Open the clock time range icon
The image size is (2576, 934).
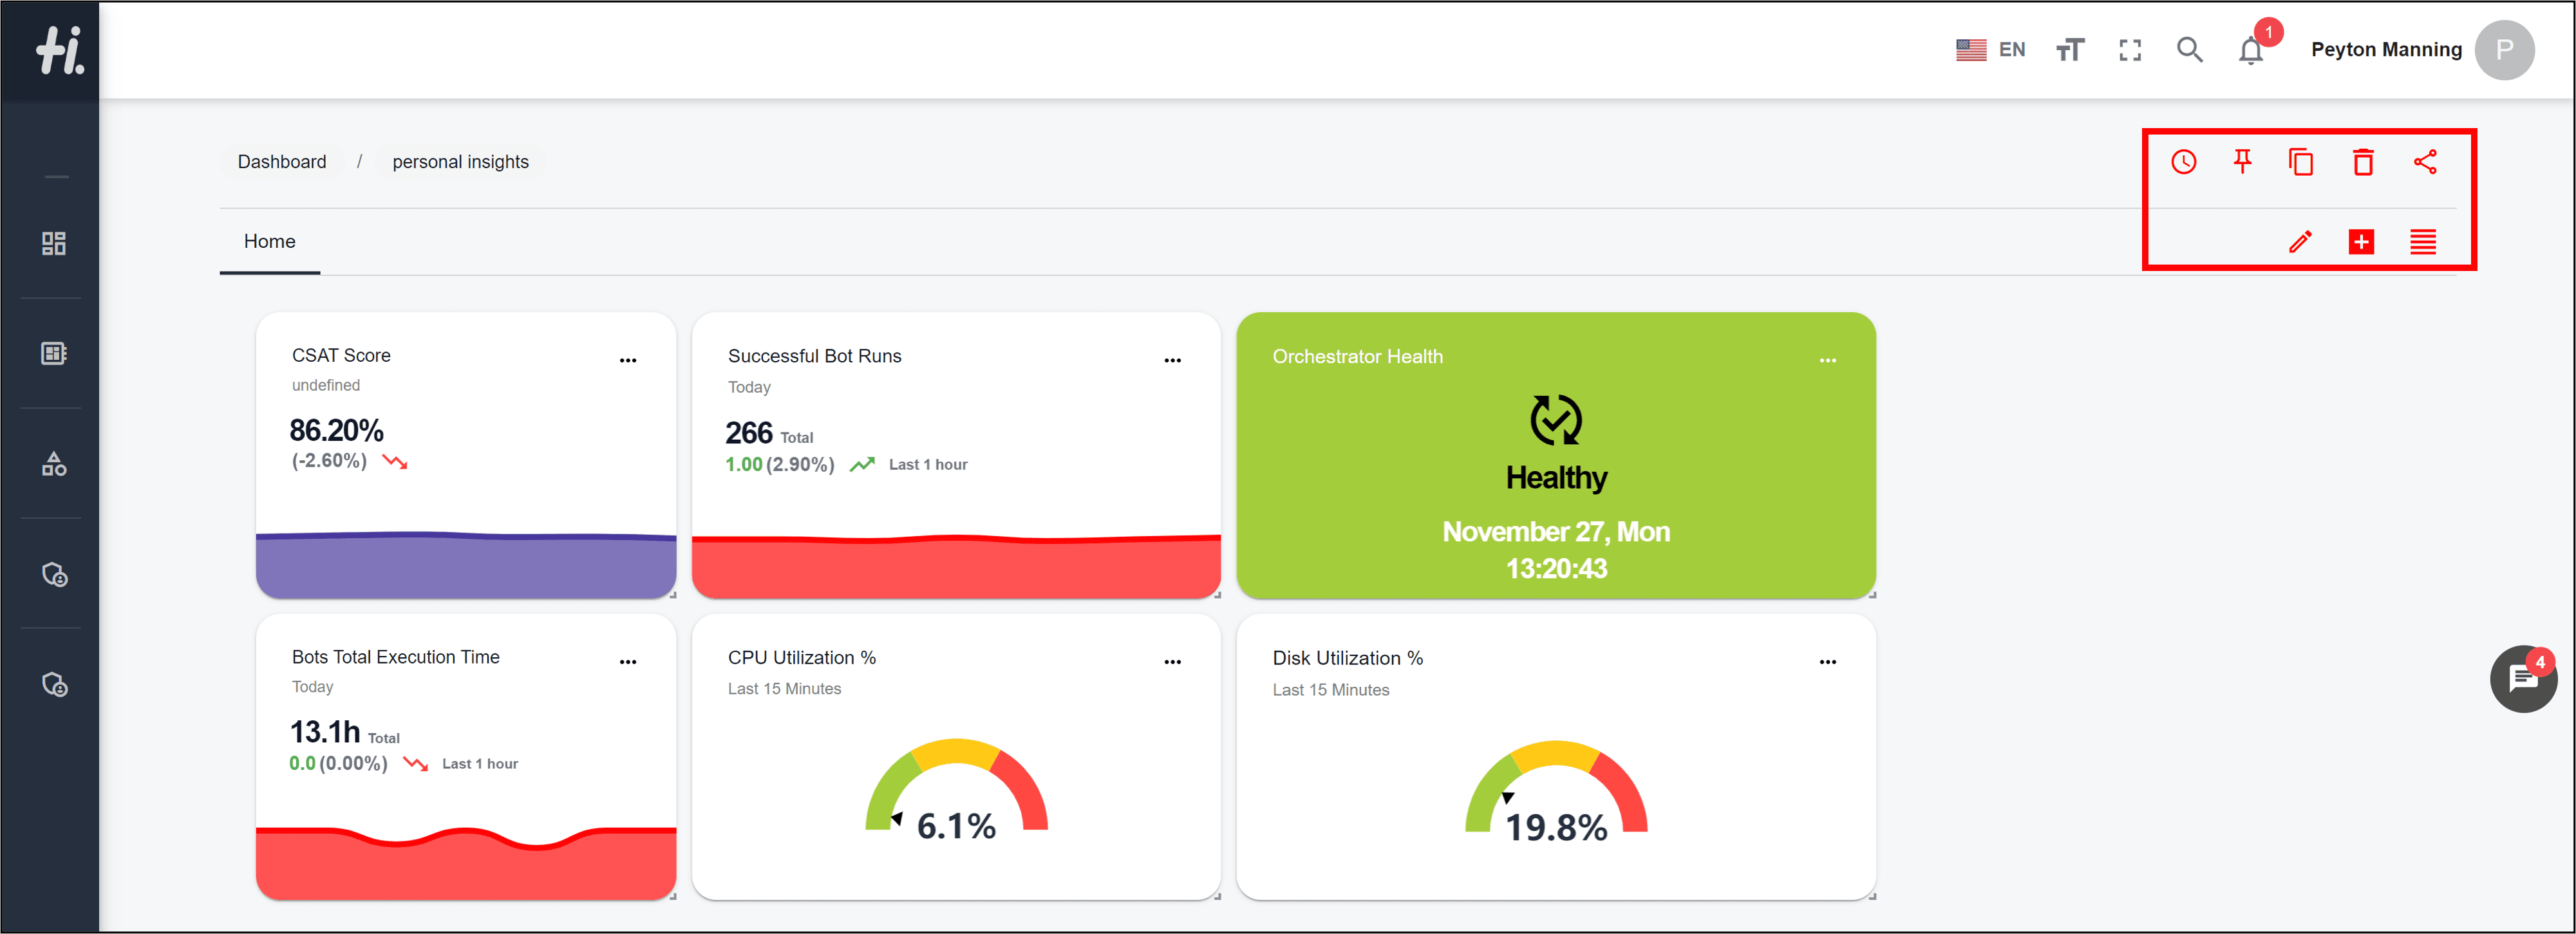click(2184, 162)
